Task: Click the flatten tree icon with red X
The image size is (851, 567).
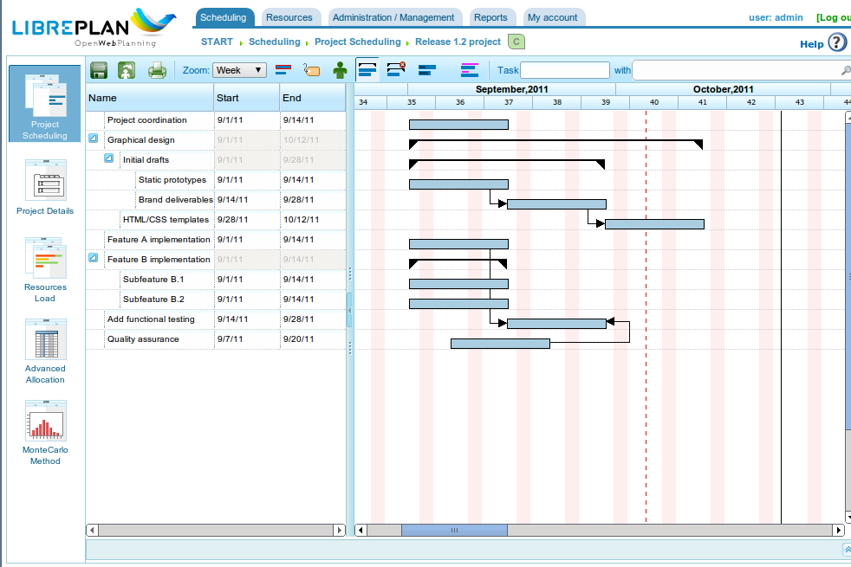Action: point(396,69)
